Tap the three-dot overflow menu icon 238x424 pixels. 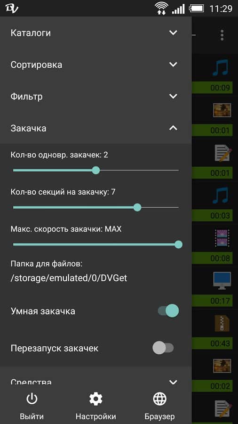coord(222,35)
